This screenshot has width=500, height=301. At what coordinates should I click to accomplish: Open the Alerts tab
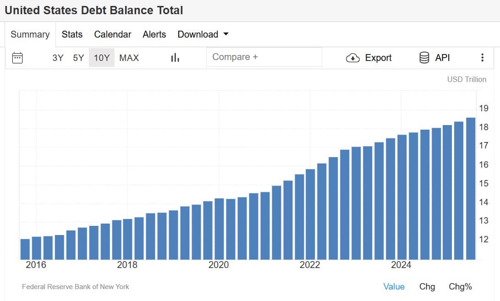click(154, 34)
